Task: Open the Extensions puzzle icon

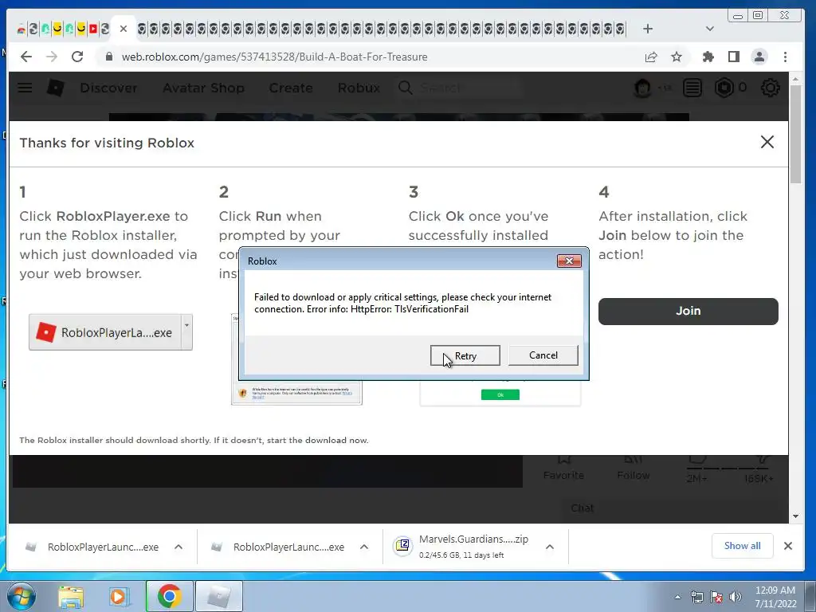Action: tap(708, 57)
